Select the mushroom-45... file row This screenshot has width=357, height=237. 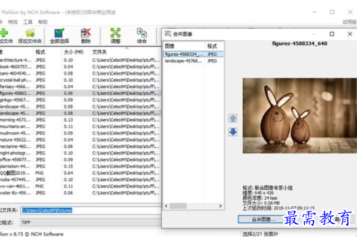pyautogui.click(x=80, y=133)
